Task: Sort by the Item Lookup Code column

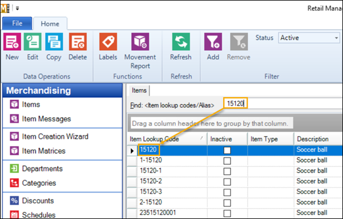Action: click(168, 139)
